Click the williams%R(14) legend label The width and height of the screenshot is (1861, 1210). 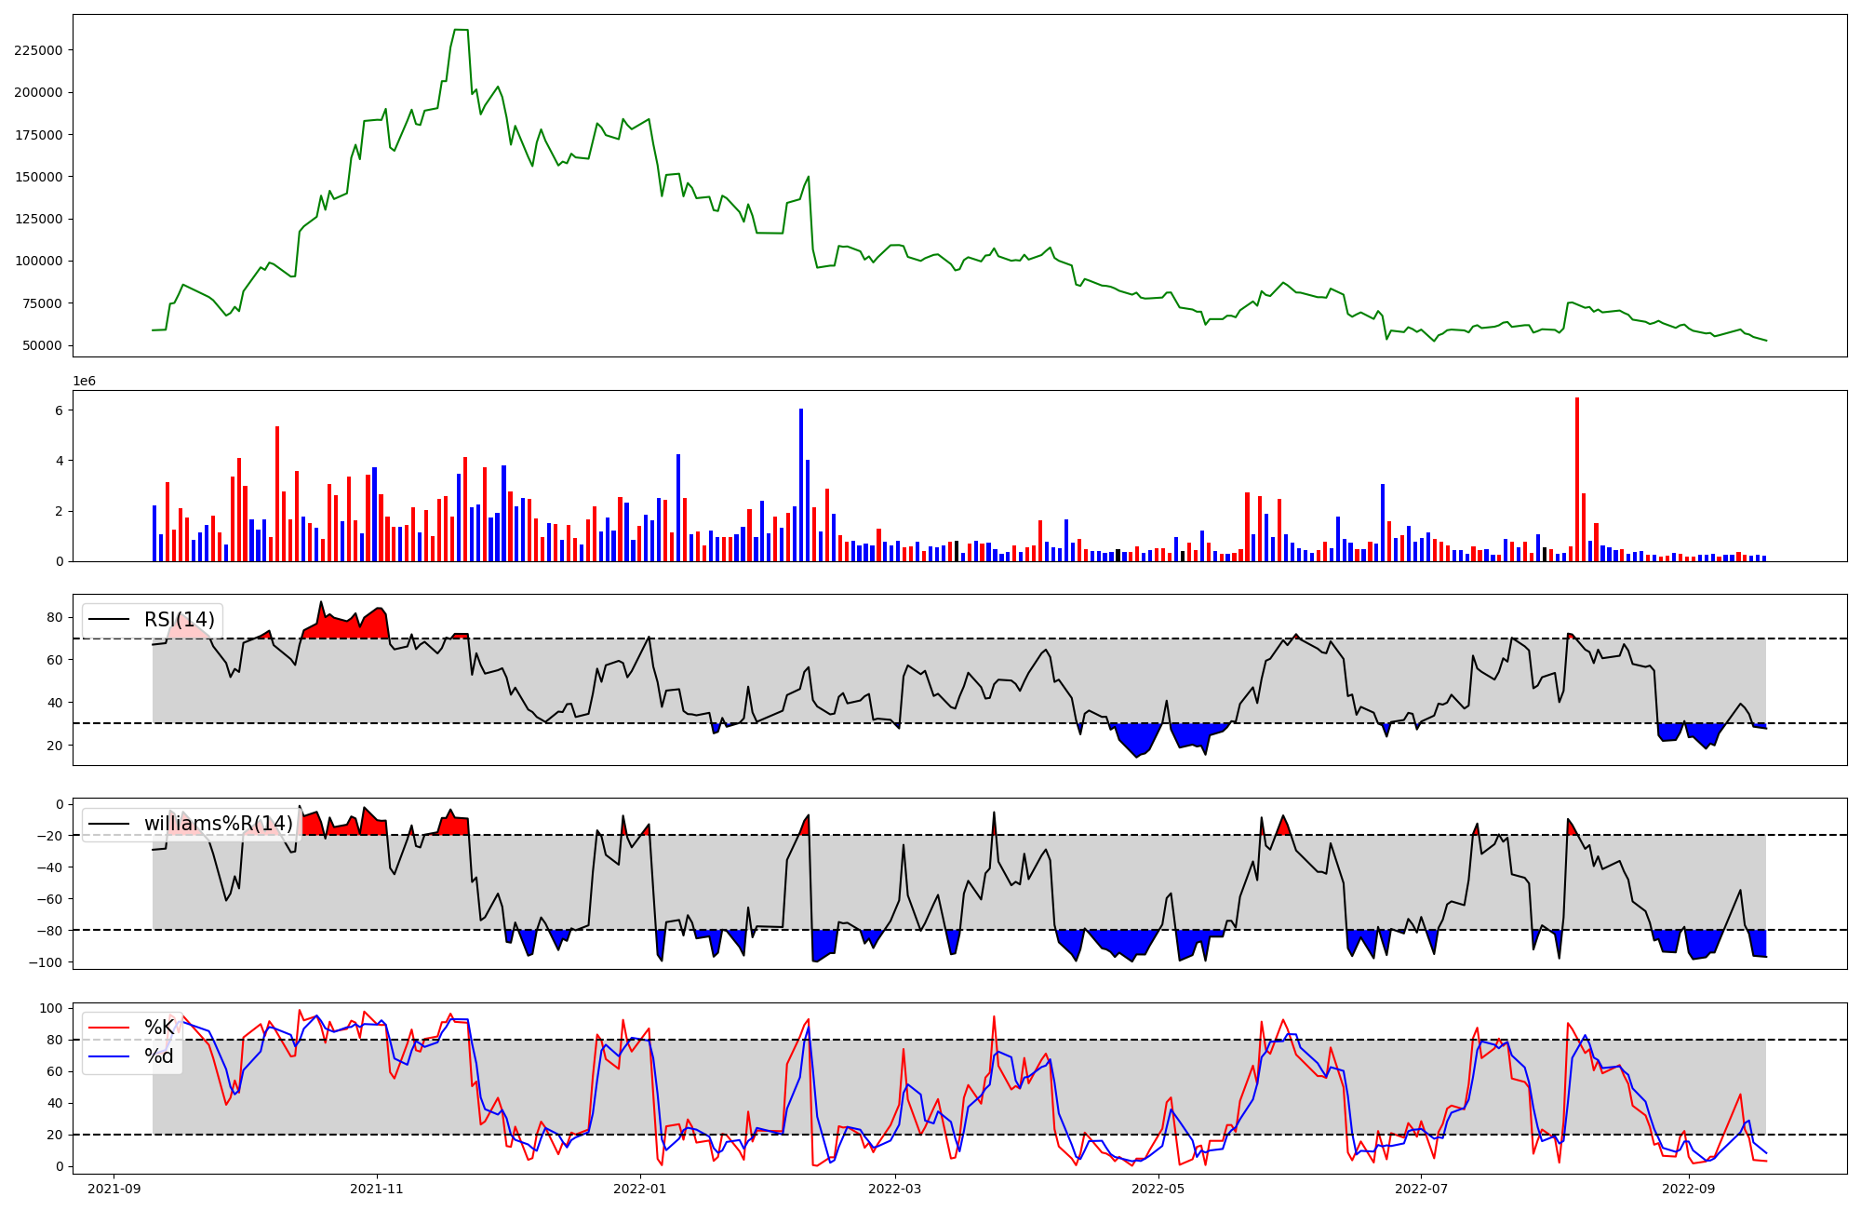[218, 824]
